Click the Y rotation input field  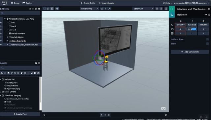click(192, 29)
